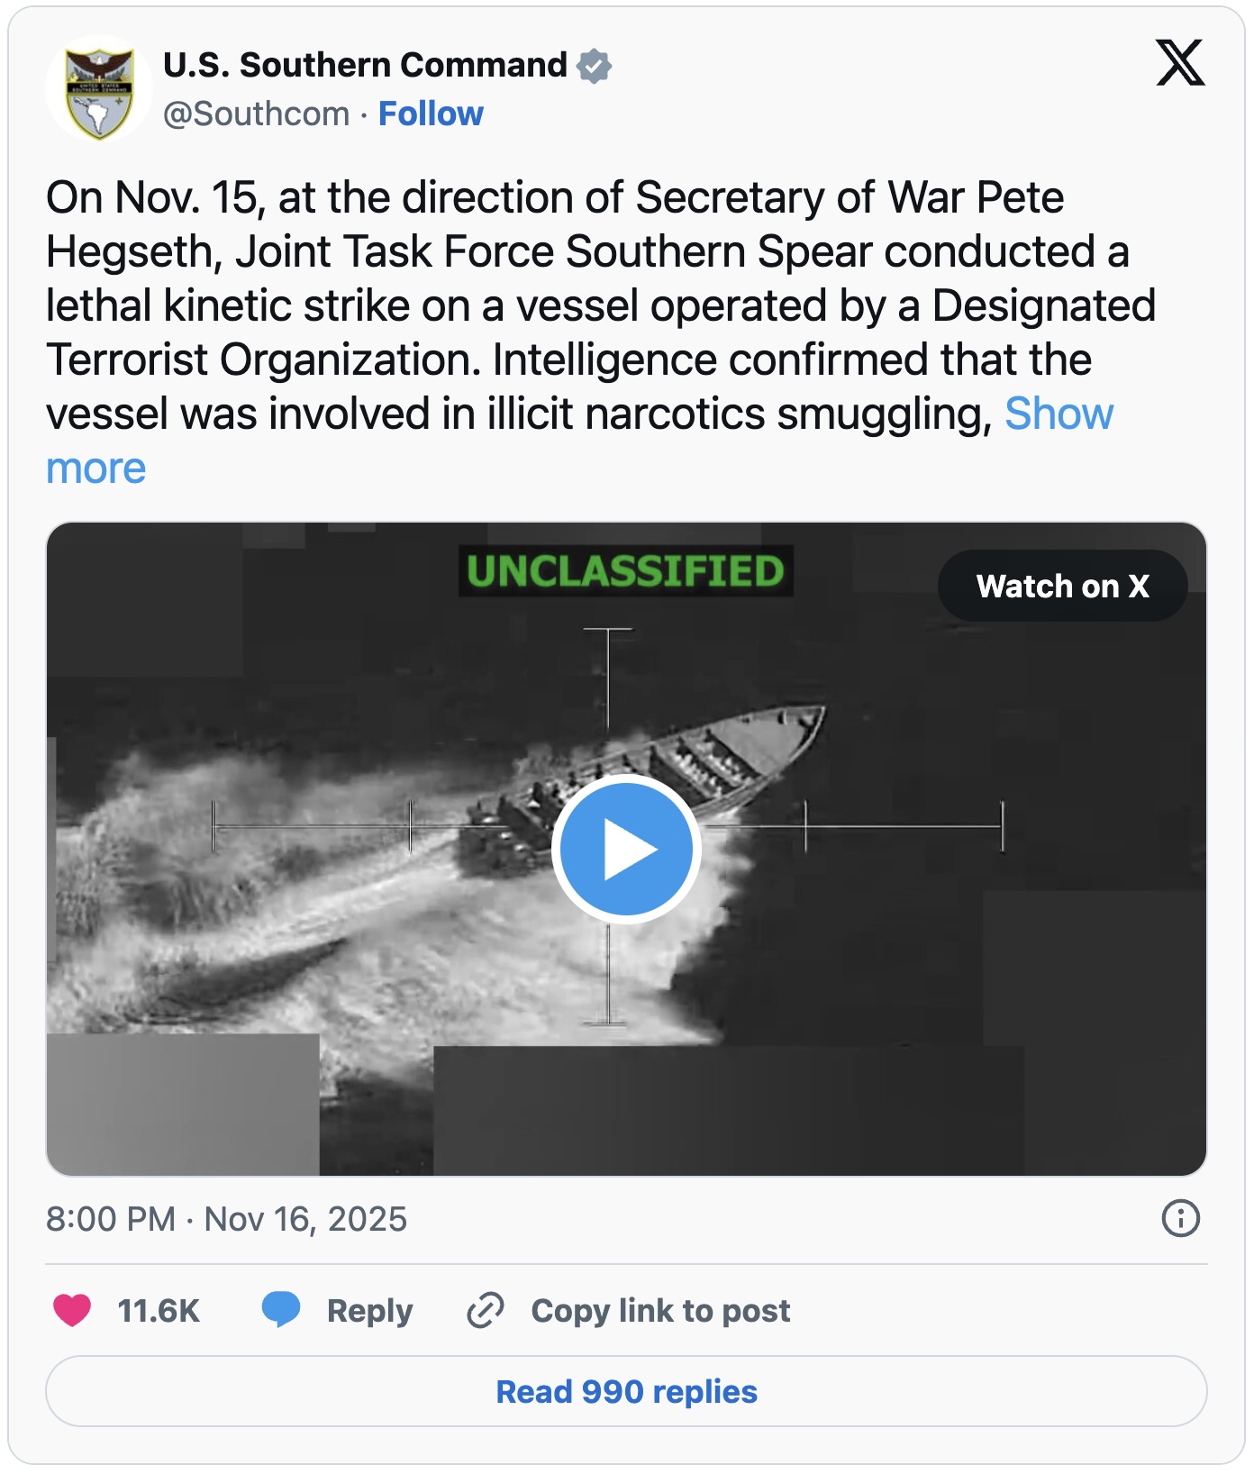Click the U.S. Southern Command profile avatar
This screenshot has height=1474, width=1254.
point(99,90)
